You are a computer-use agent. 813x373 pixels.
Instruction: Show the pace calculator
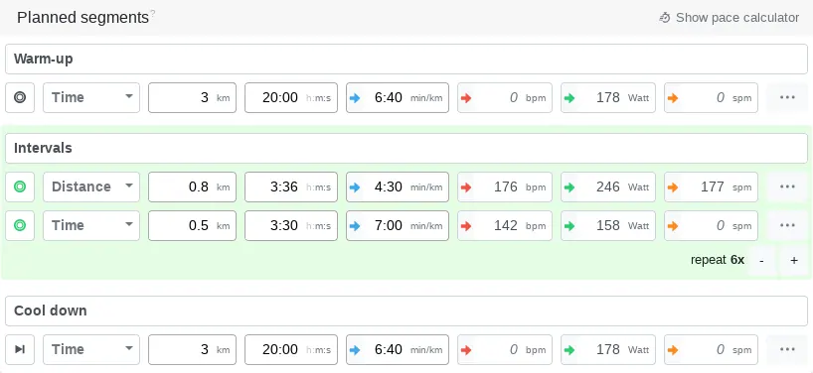pyautogui.click(x=729, y=18)
